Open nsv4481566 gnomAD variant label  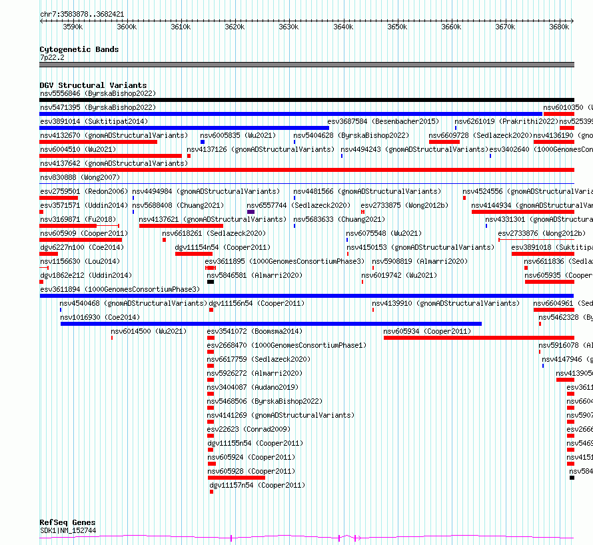coord(367,191)
